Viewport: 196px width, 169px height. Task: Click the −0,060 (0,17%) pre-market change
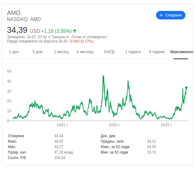click(81, 41)
